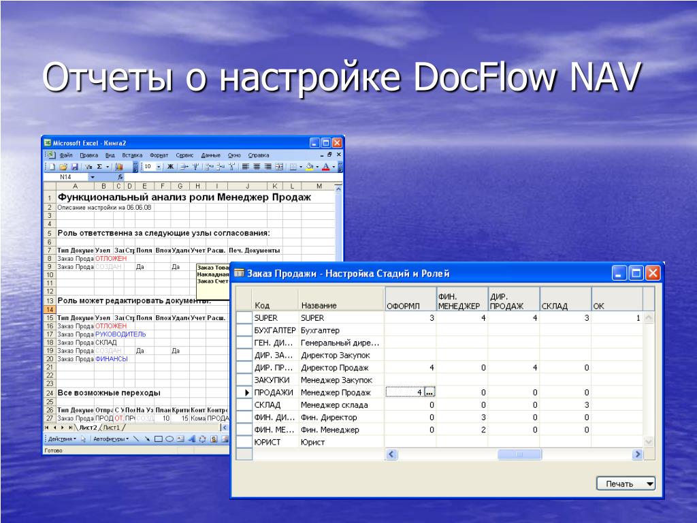This screenshot has height=523, width=697.
Task: Click the horizontal scrollbar thumb in Настройка window
Action: [x=519, y=454]
